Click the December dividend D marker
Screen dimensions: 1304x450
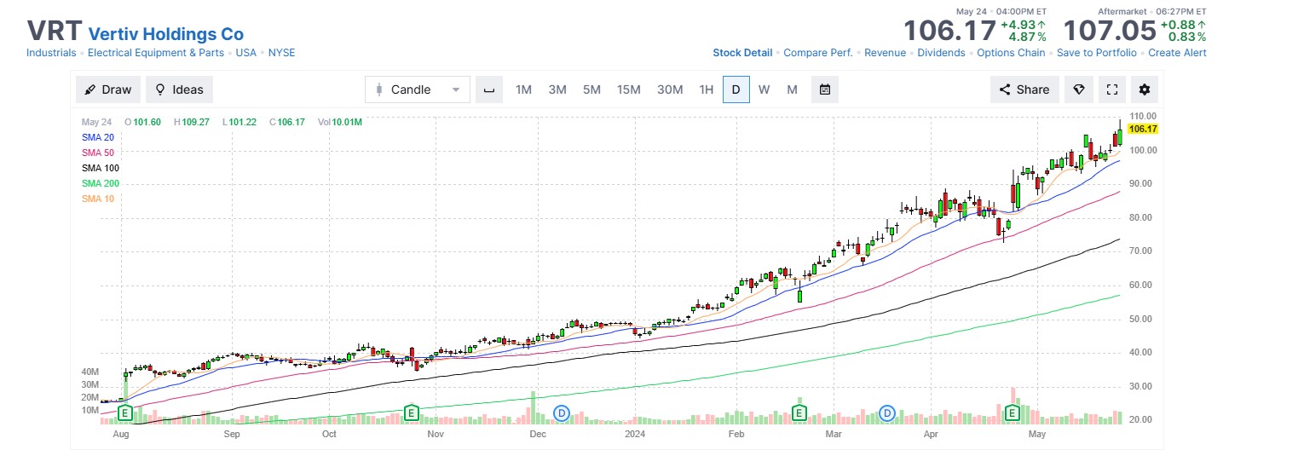pos(562,413)
